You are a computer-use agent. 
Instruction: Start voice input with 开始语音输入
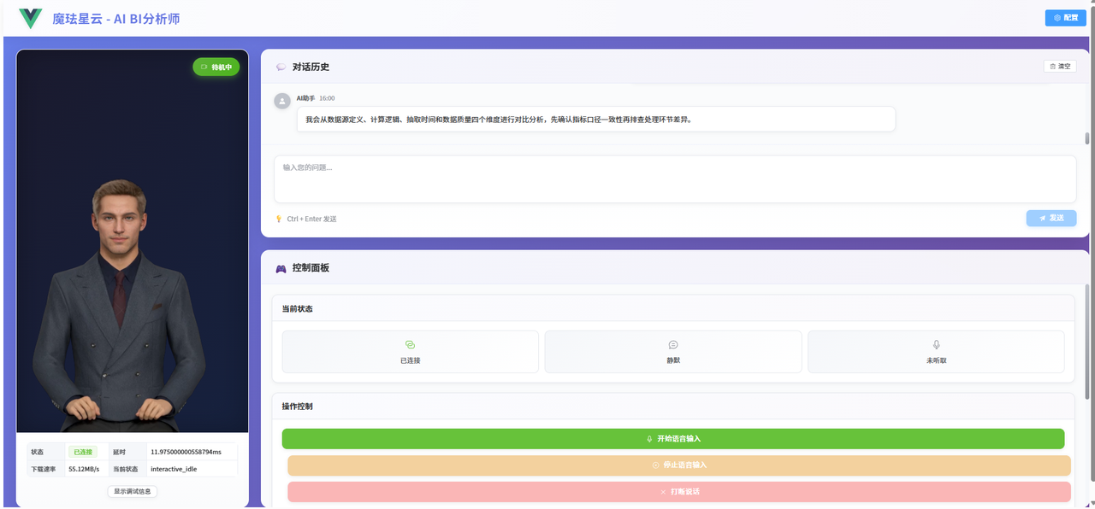673,439
